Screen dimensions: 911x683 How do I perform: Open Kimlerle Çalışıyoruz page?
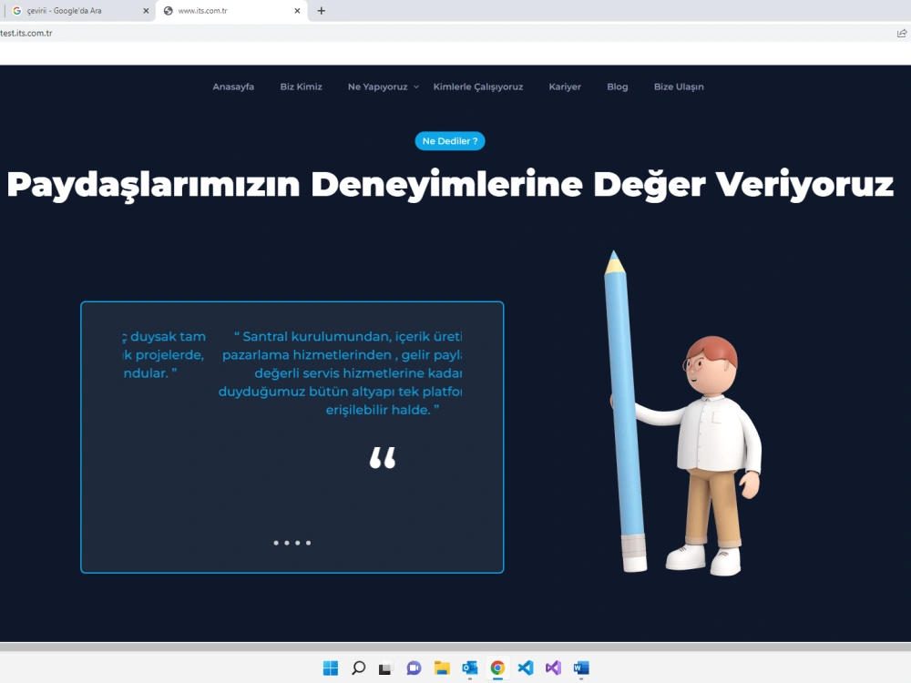[x=478, y=87]
